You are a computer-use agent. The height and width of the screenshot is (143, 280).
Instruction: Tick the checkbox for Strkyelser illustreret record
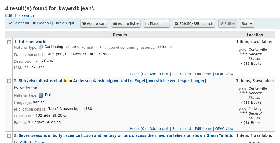[x=9, y=81]
